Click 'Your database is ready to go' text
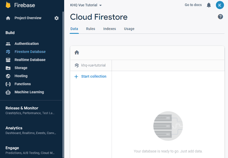The image size is (228, 158). [168, 151]
